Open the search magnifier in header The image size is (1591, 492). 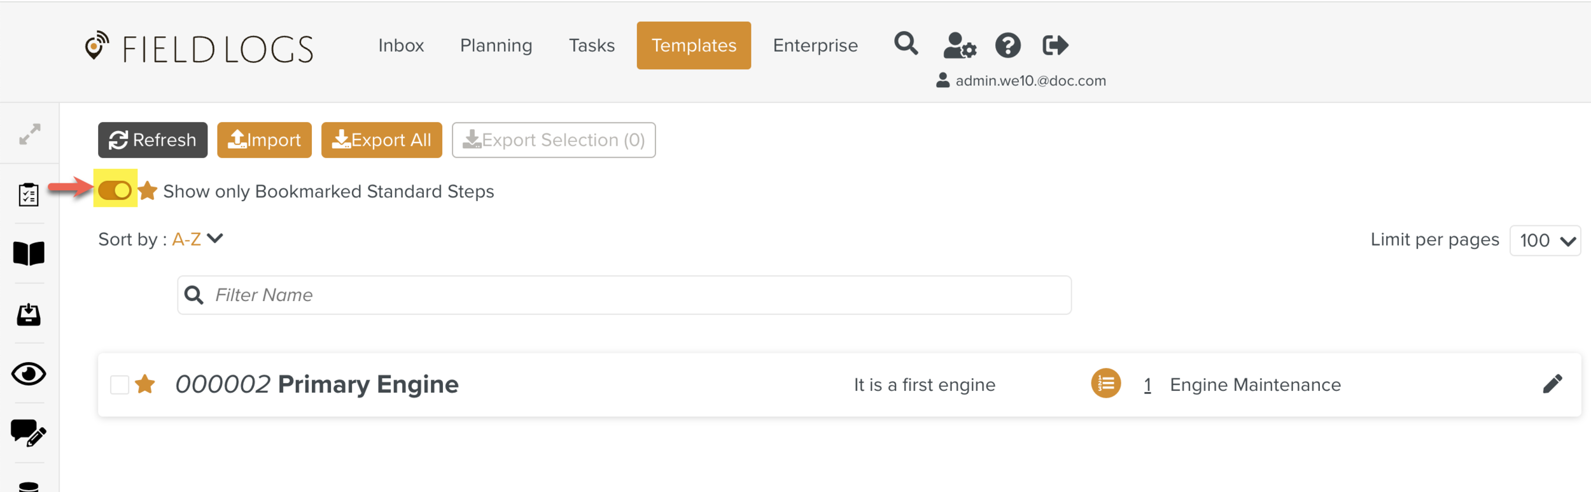click(x=906, y=45)
